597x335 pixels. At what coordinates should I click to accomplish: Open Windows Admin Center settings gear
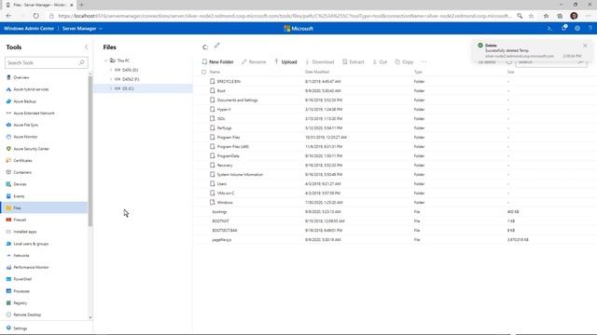pyautogui.click(x=577, y=29)
